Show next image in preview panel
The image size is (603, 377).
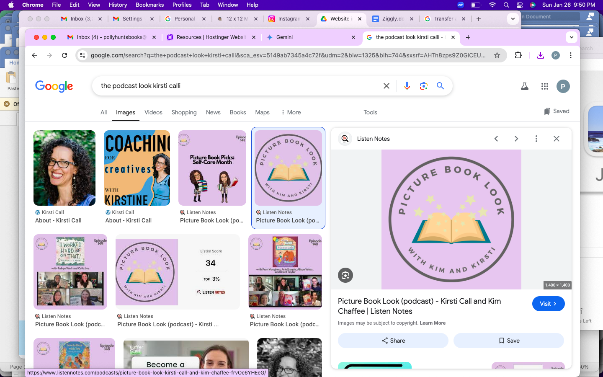tap(516, 139)
